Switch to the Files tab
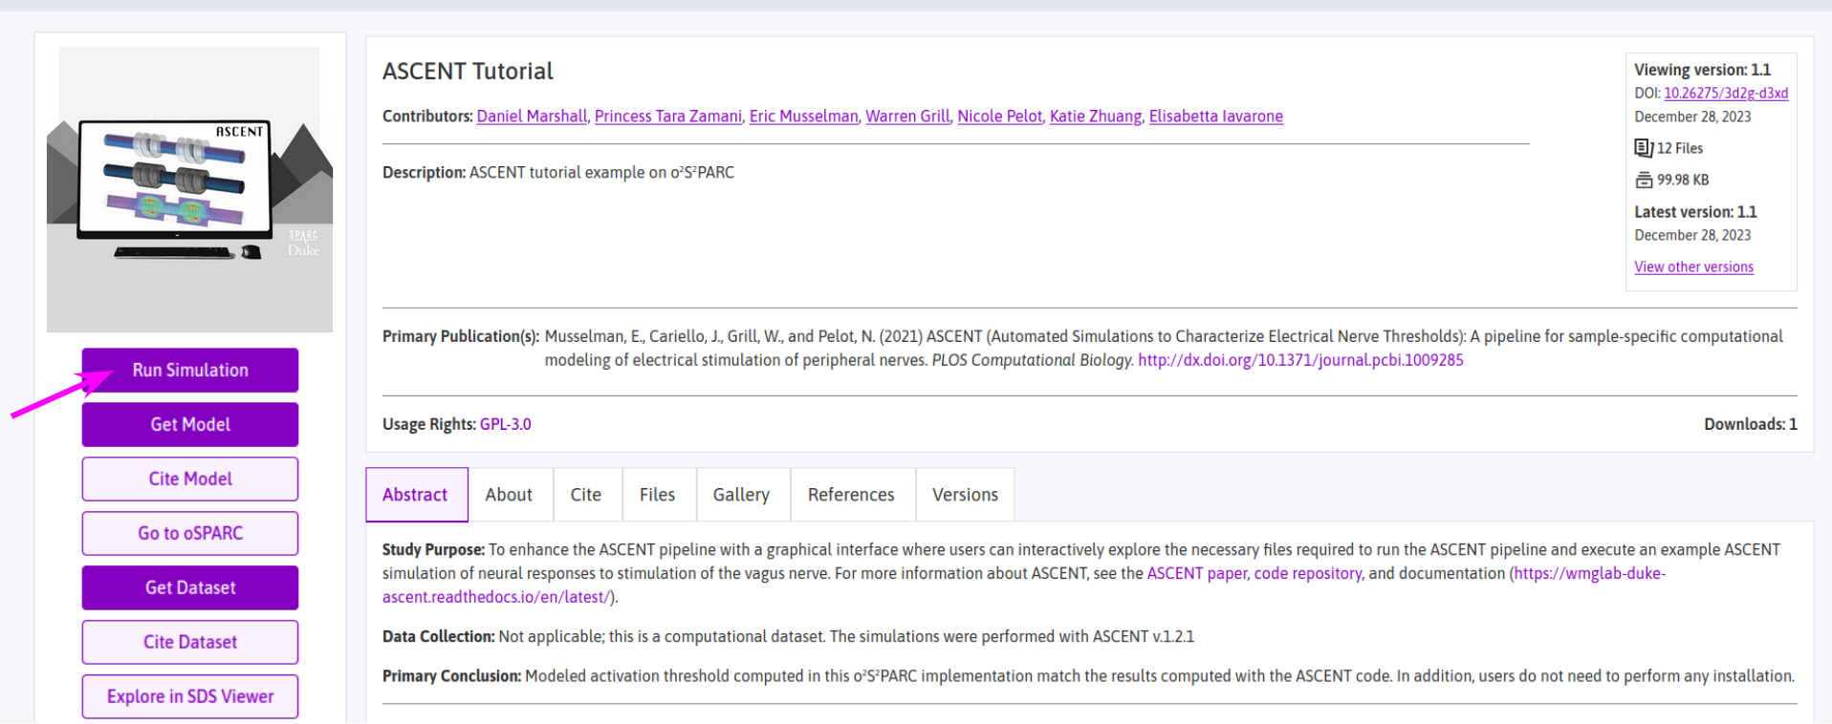This screenshot has width=1832, height=724. tap(658, 495)
